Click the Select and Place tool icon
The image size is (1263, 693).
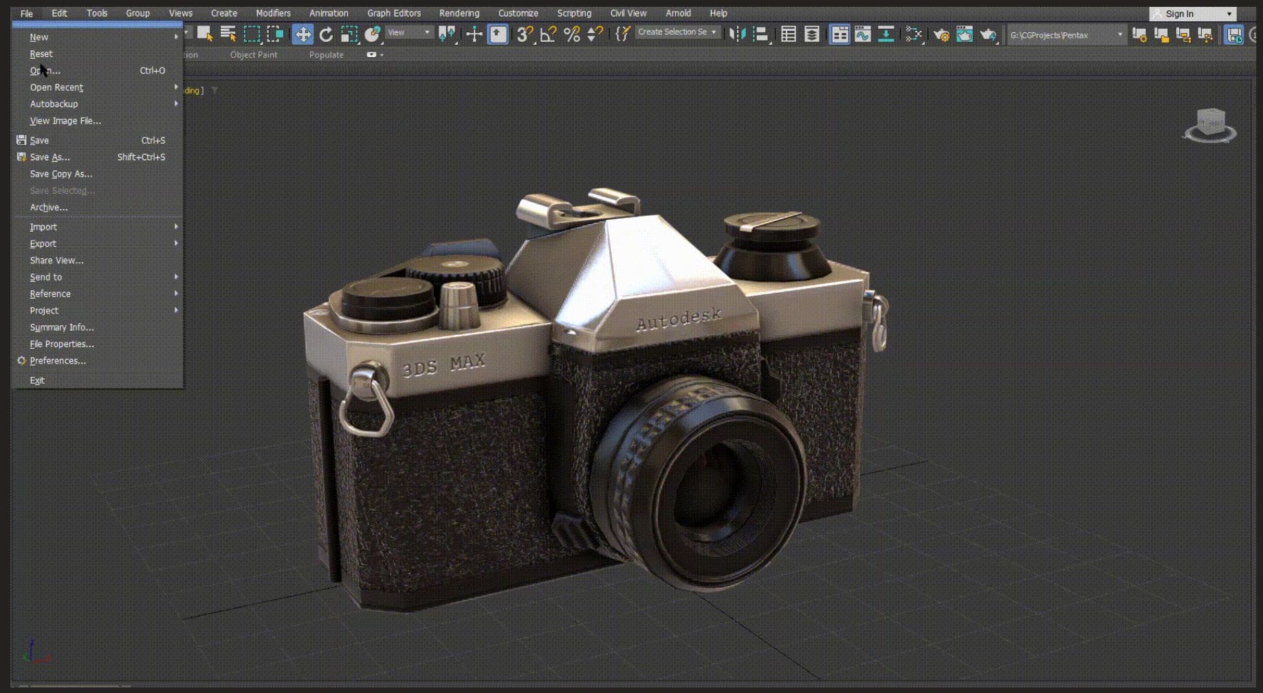373,34
